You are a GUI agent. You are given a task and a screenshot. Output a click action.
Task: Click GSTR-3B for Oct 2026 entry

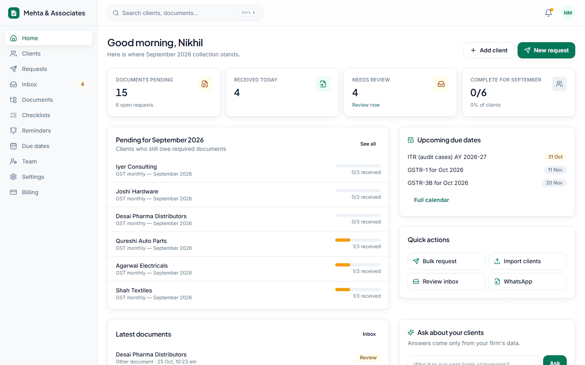pos(487,183)
